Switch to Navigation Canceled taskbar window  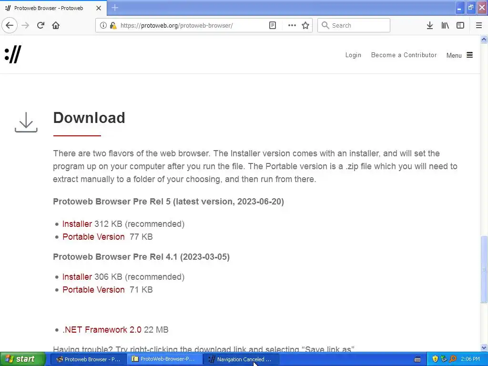[241, 359]
